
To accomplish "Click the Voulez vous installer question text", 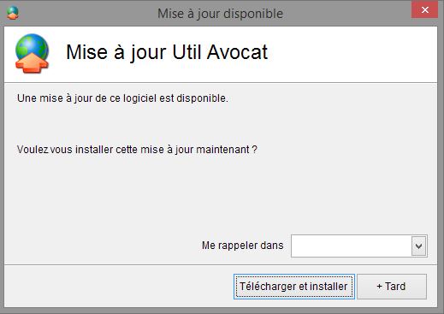I will click(x=137, y=150).
